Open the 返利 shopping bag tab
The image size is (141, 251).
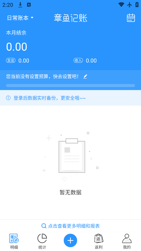coord(99,241)
